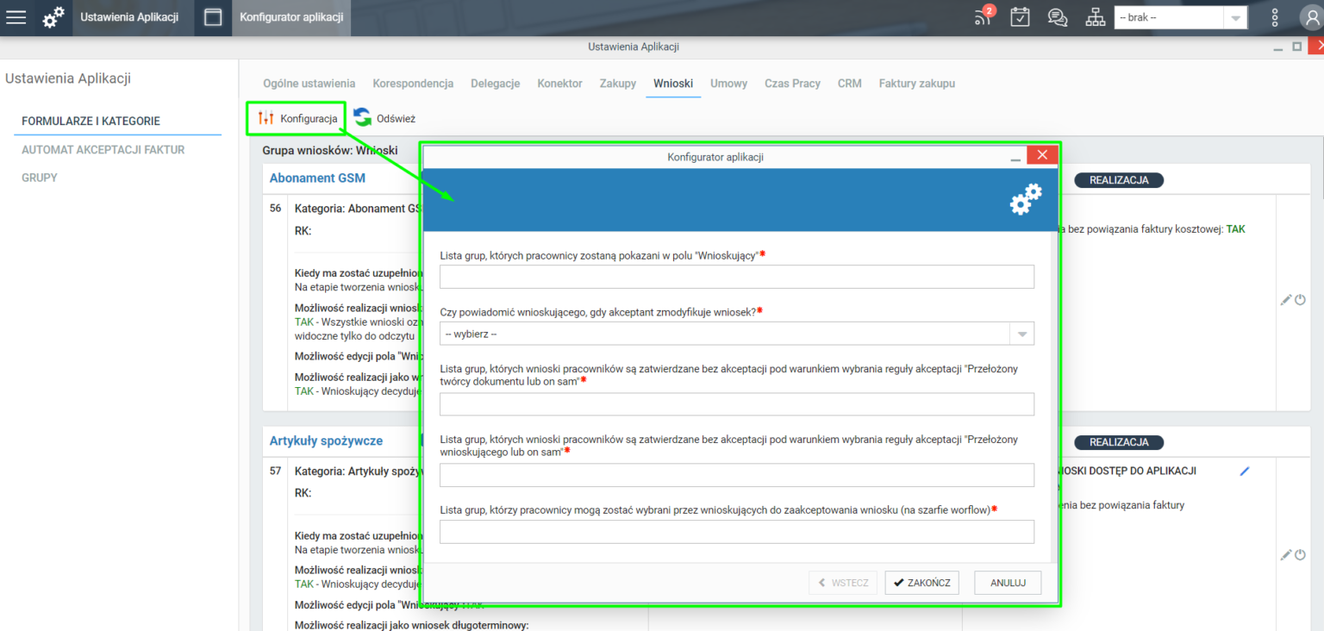Click the gears icon in dialog header
This screenshot has height=631, width=1324.
click(1026, 199)
